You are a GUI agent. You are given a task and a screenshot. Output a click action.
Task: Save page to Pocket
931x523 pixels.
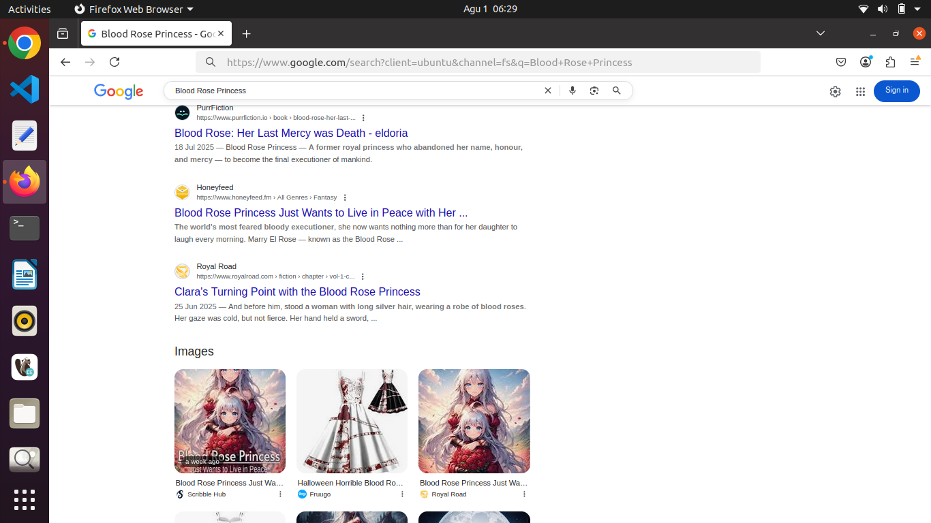coord(841,62)
